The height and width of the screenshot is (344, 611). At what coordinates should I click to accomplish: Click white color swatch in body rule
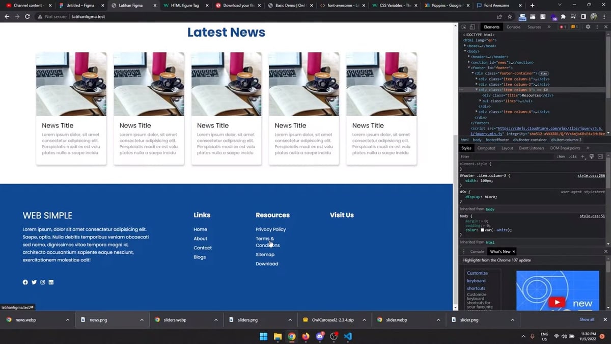(483, 230)
